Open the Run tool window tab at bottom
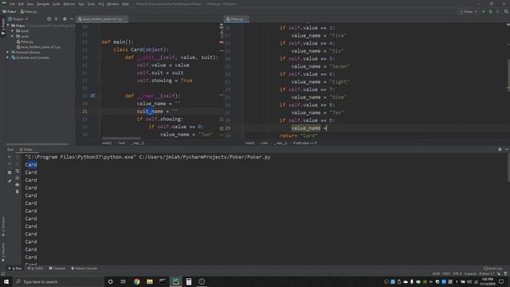The image size is (510, 287). (x=15, y=269)
